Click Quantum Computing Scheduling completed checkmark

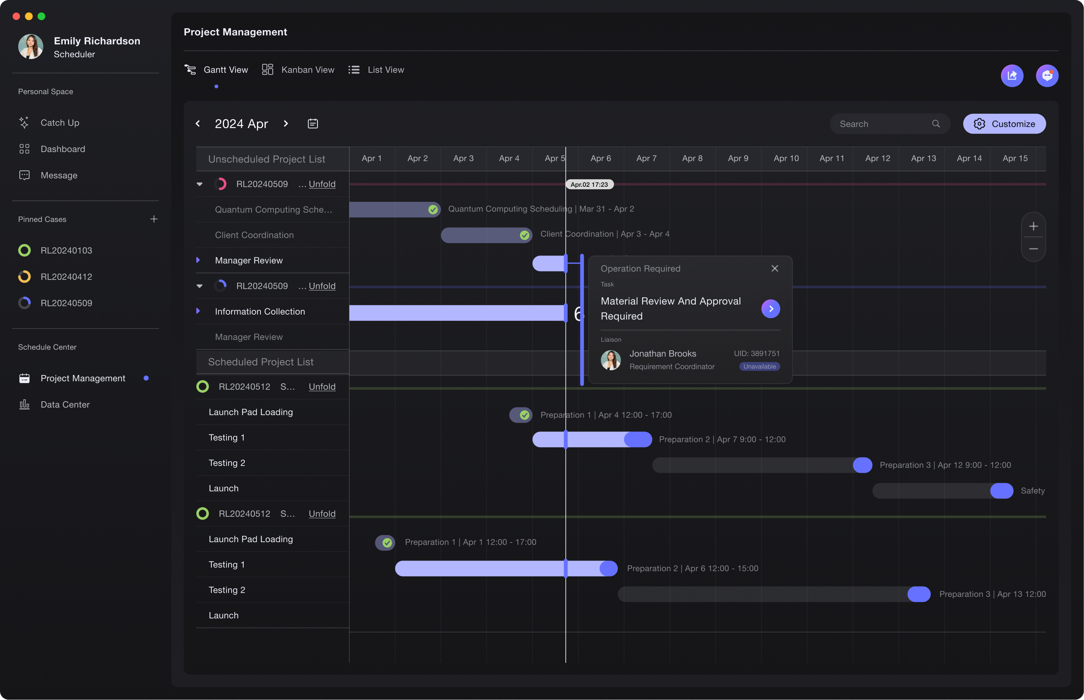(x=433, y=210)
